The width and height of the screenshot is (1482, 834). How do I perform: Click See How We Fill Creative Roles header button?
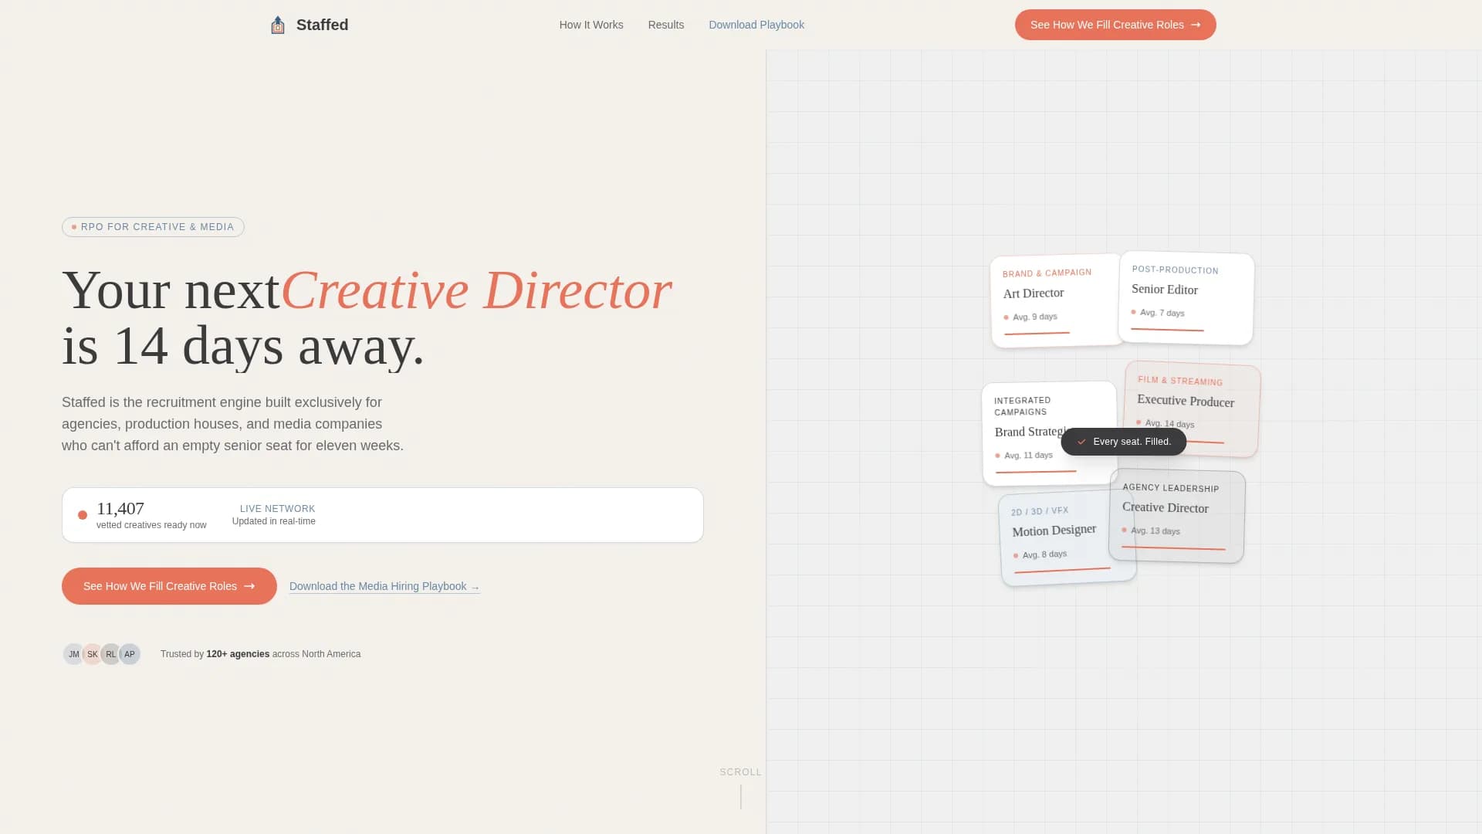tap(1115, 25)
